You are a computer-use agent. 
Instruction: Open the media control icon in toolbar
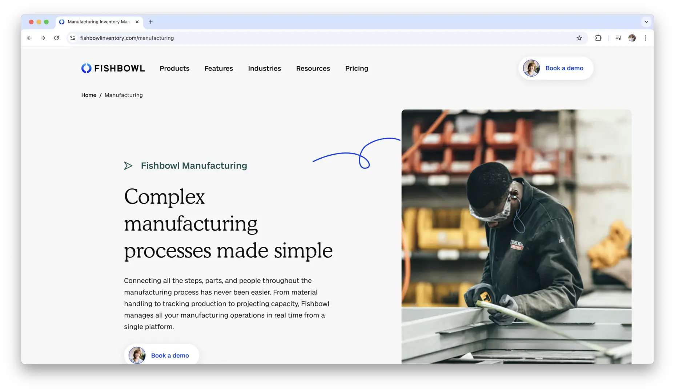pos(618,38)
